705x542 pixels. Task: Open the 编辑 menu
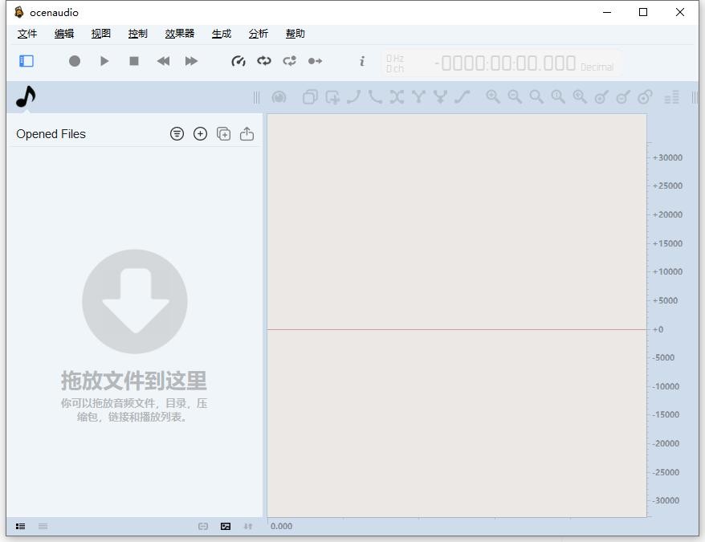[64, 34]
